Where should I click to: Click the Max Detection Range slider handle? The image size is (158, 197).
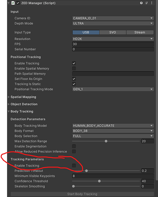click(x=106, y=141)
